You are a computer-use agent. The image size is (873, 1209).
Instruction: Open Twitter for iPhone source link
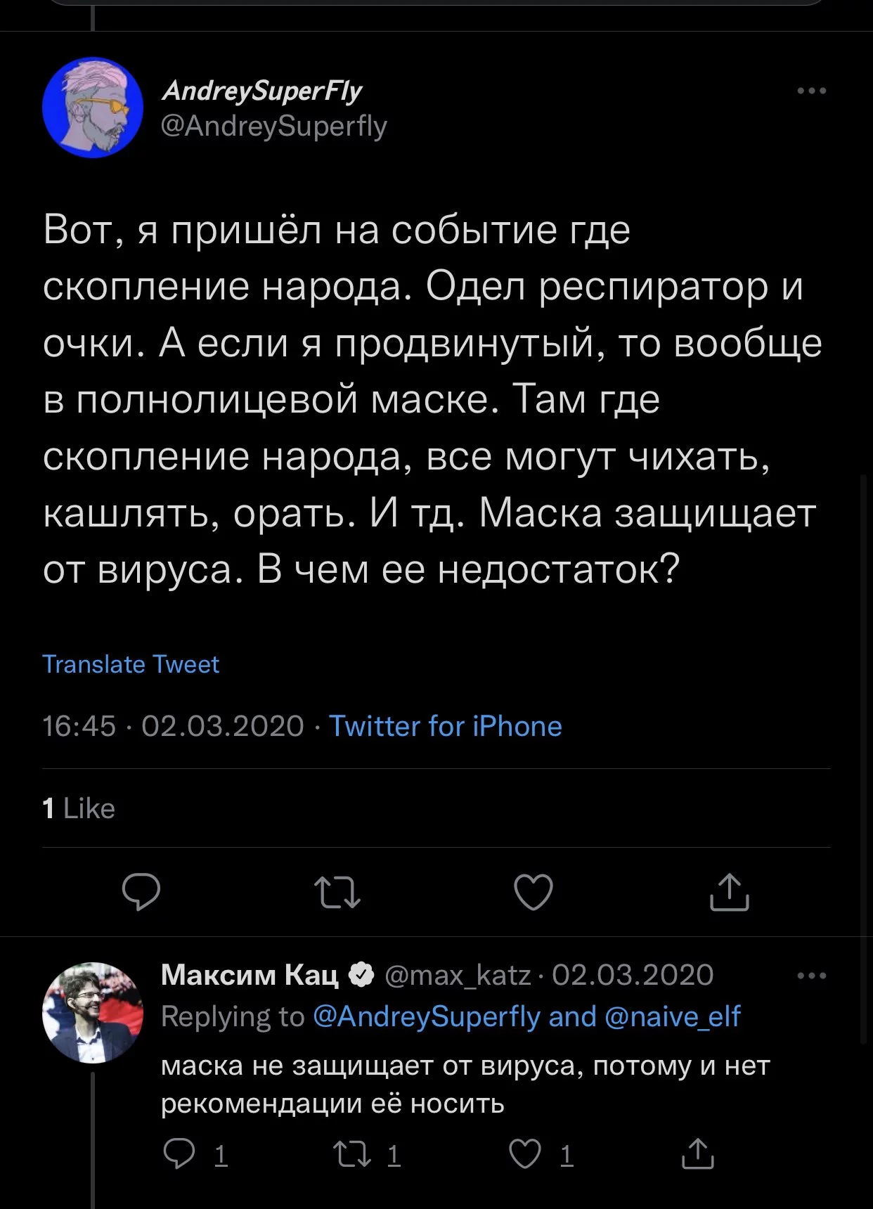446,726
